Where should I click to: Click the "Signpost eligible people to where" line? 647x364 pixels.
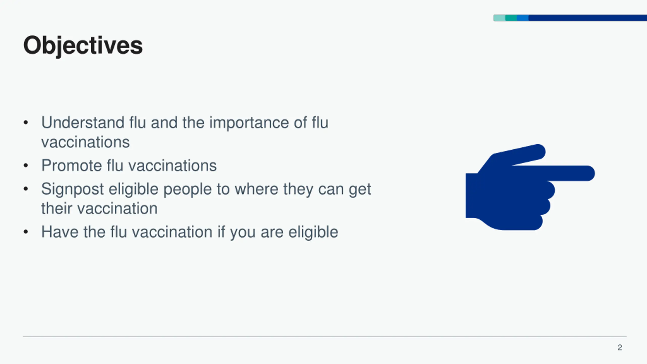coord(206,189)
